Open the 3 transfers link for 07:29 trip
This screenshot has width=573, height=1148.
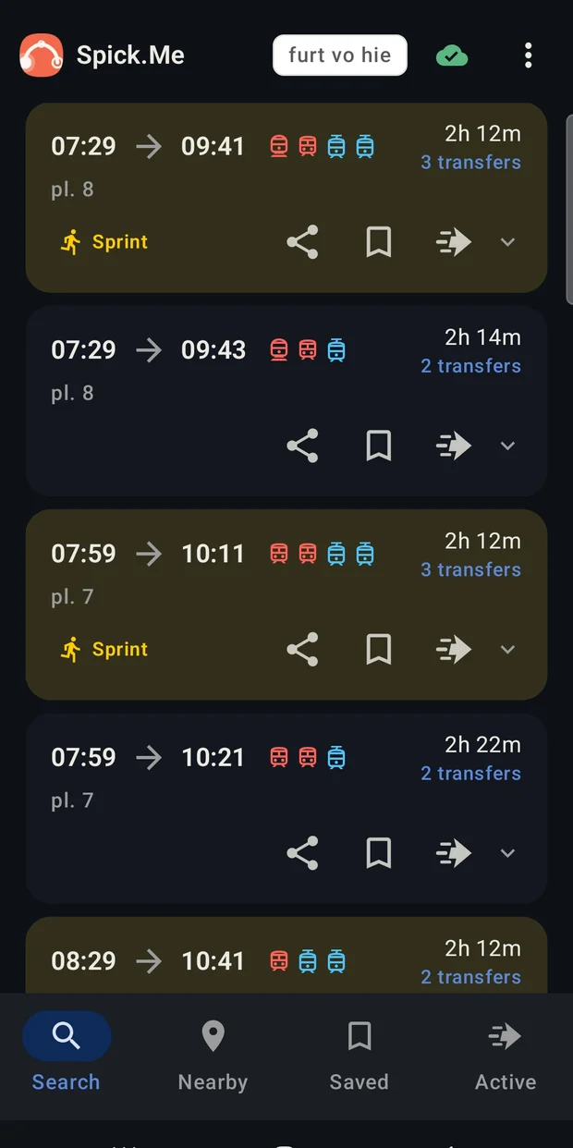click(470, 163)
